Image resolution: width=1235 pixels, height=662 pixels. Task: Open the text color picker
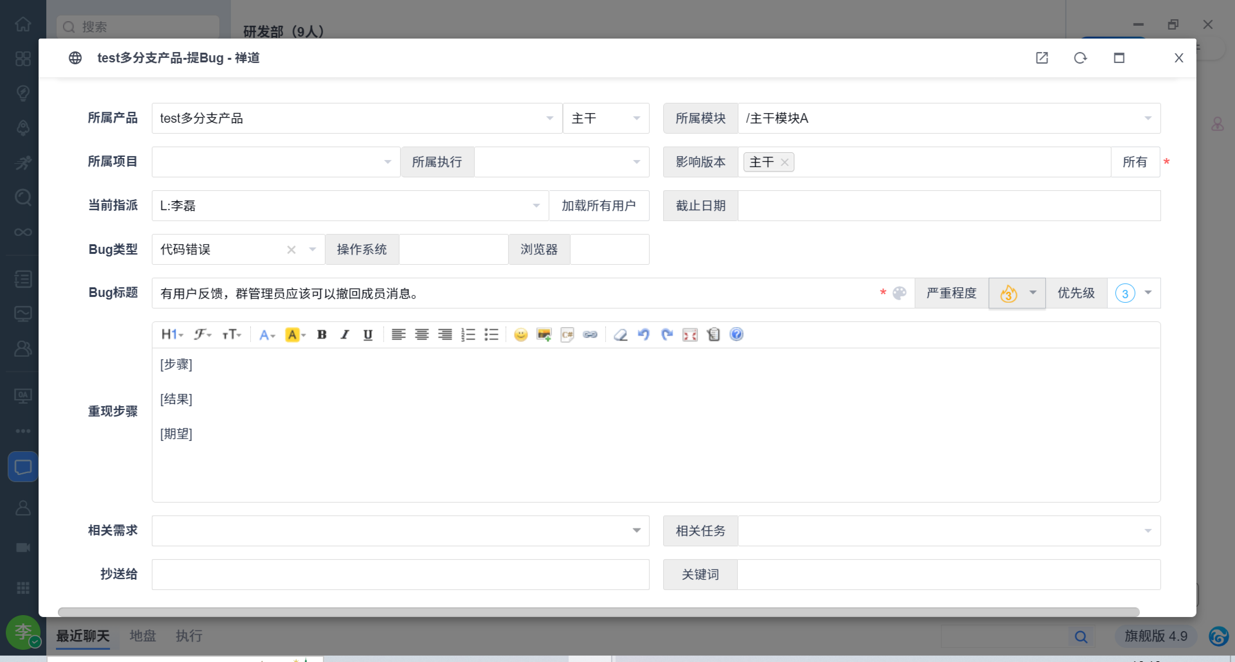click(x=267, y=334)
